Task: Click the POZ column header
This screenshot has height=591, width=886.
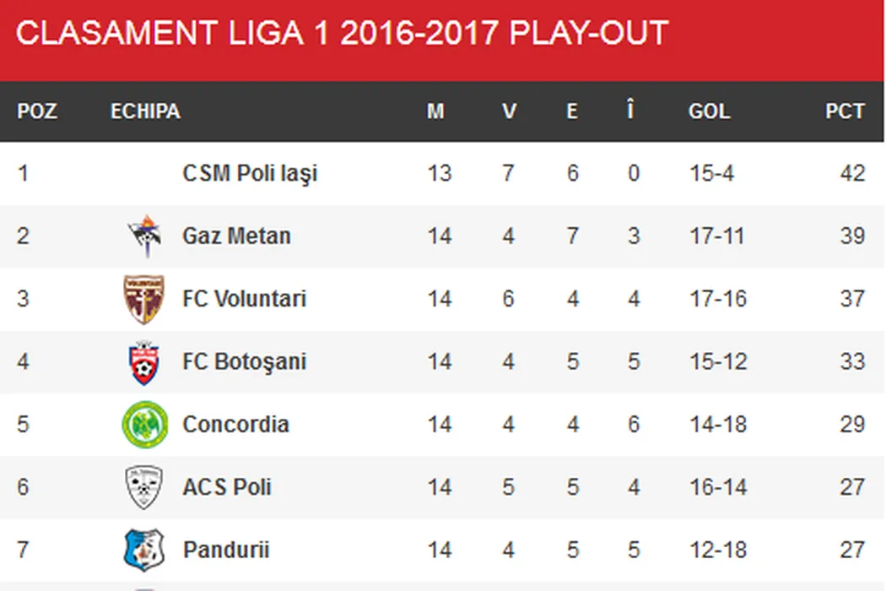Action: pyautogui.click(x=37, y=111)
